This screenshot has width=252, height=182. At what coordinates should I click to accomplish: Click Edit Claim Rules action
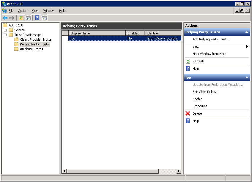tap(205, 92)
